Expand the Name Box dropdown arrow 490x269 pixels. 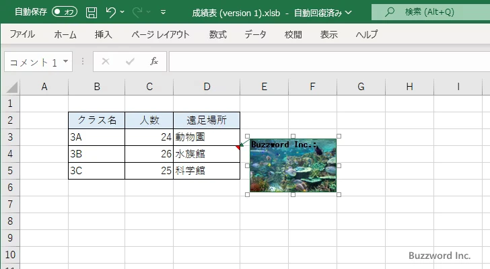66,61
